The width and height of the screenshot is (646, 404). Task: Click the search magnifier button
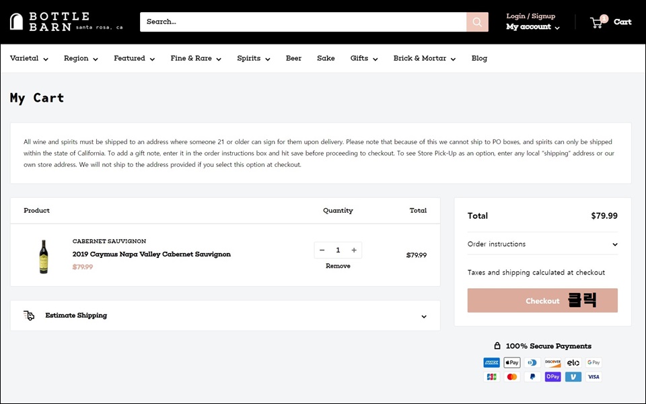(477, 22)
